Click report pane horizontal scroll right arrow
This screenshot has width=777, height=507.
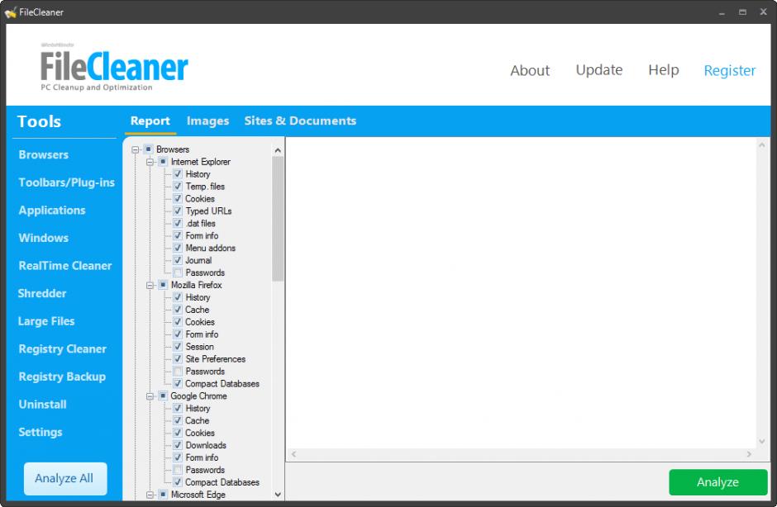pyautogui.click(x=748, y=454)
